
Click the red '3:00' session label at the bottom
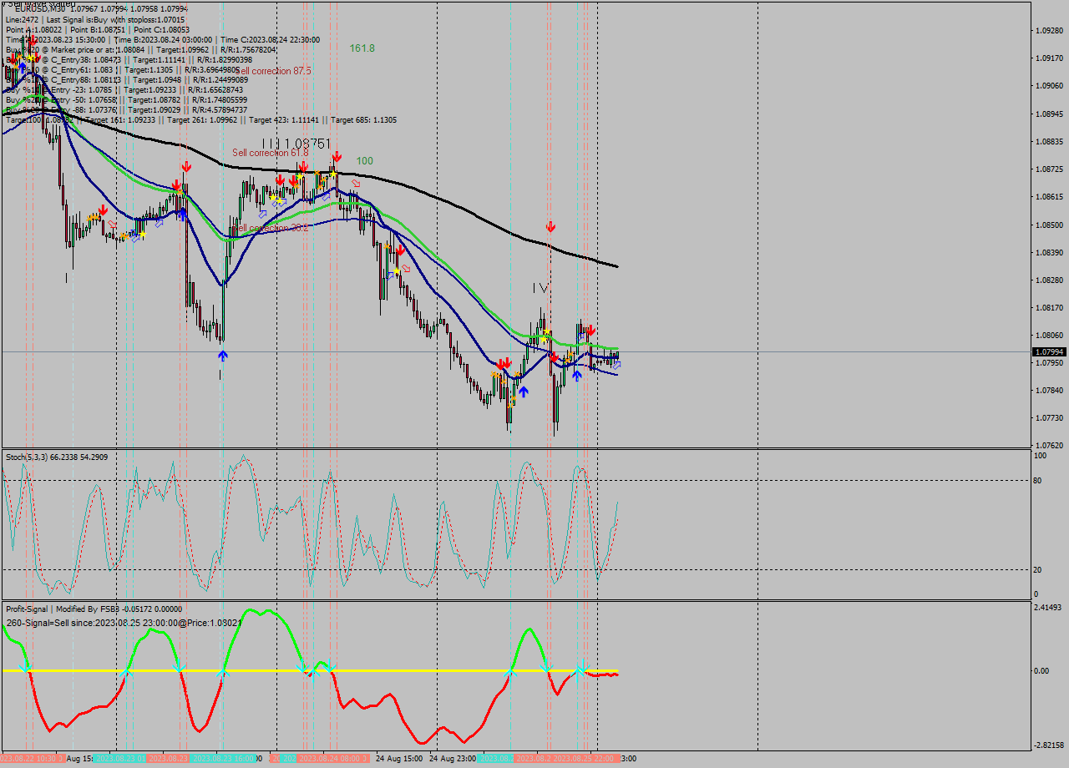pos(627,758)
